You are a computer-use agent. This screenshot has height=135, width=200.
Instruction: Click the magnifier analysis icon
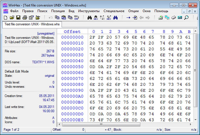[186, 17]
